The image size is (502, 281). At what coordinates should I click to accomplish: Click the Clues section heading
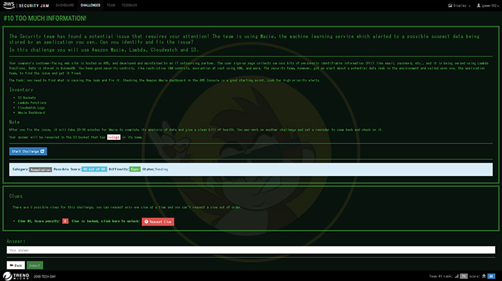pos(16,196)
